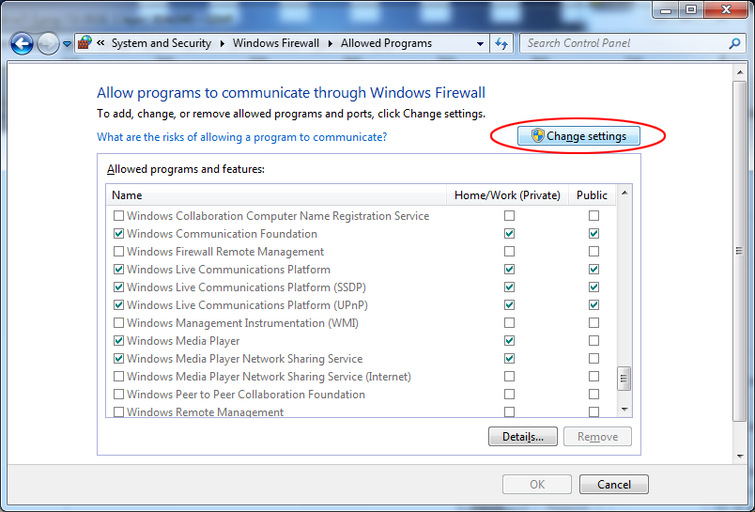Viewport: 755px width, 512px height.
Task: Sort by Name column header
Action: point(276,195)
